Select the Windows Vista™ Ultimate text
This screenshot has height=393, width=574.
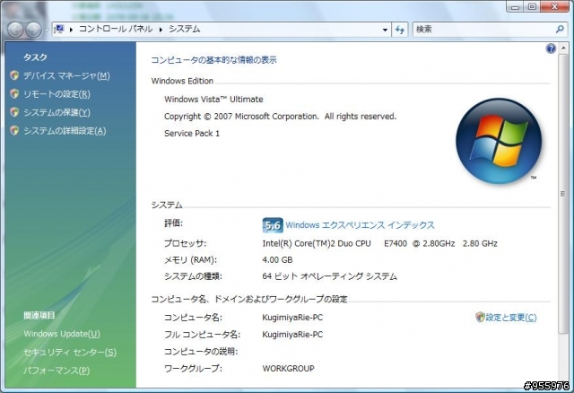pos(213,100)
